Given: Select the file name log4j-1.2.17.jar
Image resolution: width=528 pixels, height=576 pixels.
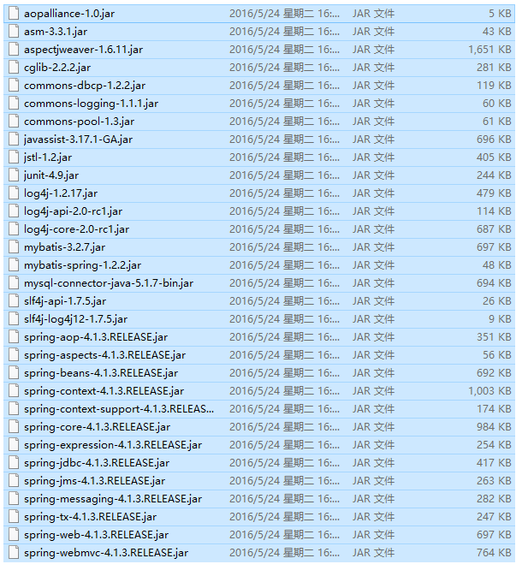Looking at the screenshot, I should point(61,194).
